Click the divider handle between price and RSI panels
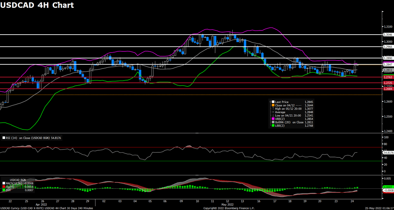 coord(197,133)
